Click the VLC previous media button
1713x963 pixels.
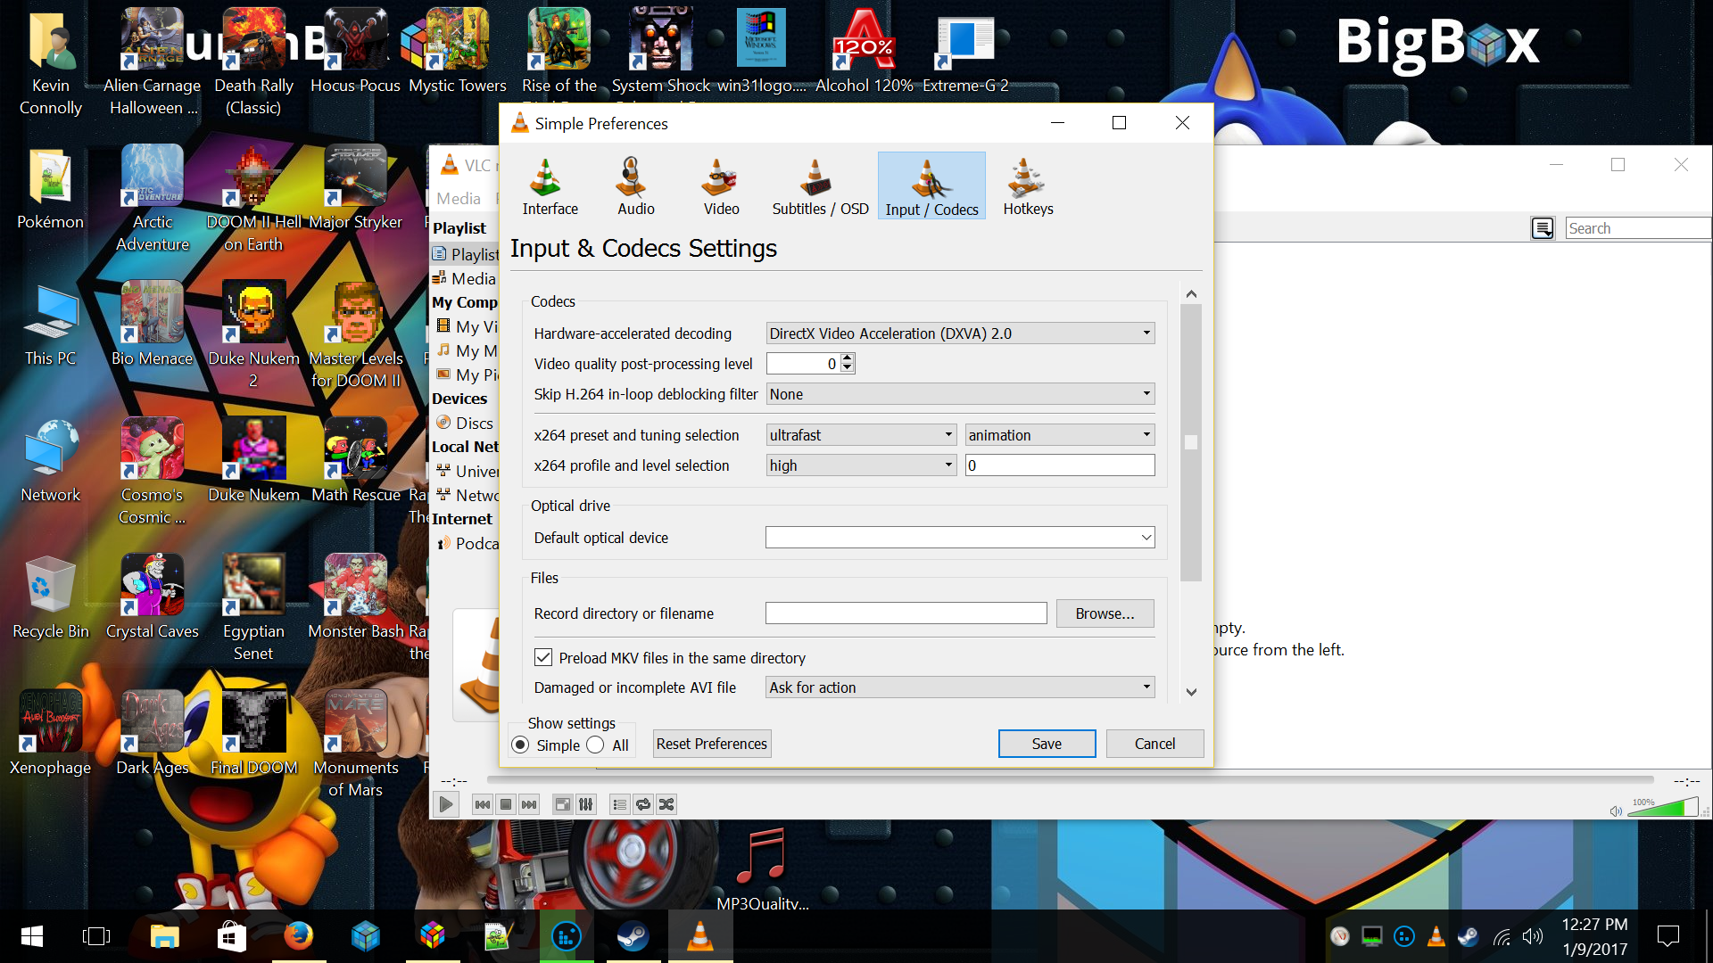(482, 804)
